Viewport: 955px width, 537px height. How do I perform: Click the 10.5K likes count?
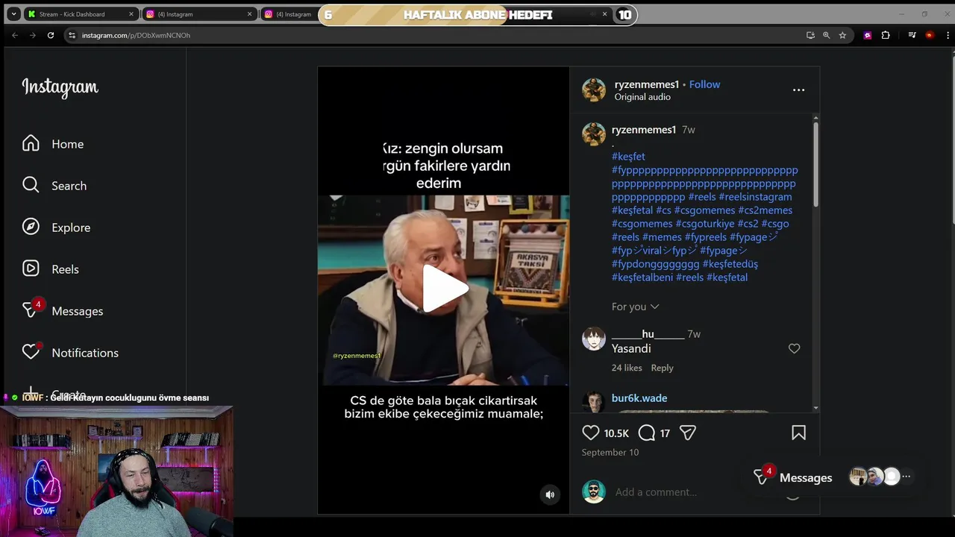616,433
